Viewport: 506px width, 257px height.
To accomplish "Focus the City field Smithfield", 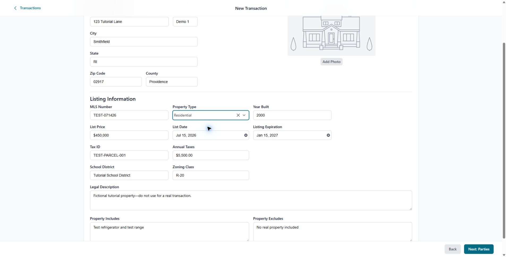I will (144, 42).
